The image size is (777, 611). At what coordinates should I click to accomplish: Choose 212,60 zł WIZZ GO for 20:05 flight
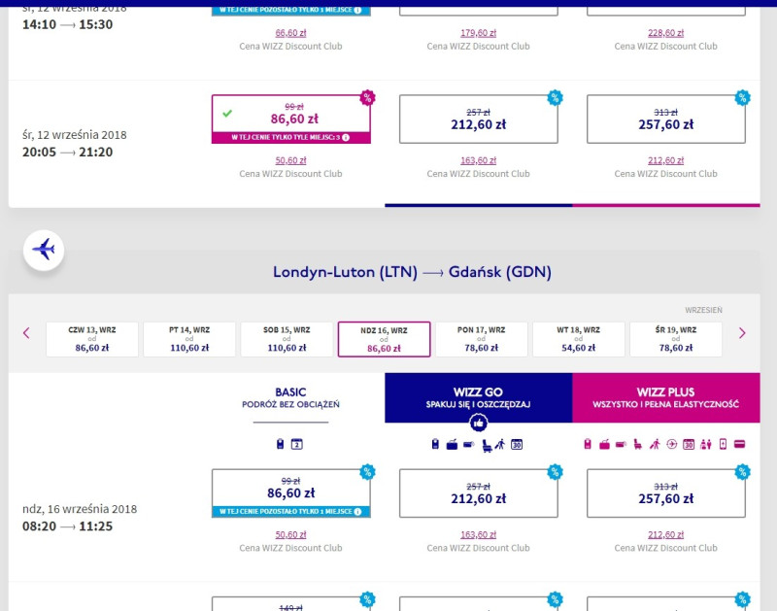pyautogui.click(x=478, y=119)
